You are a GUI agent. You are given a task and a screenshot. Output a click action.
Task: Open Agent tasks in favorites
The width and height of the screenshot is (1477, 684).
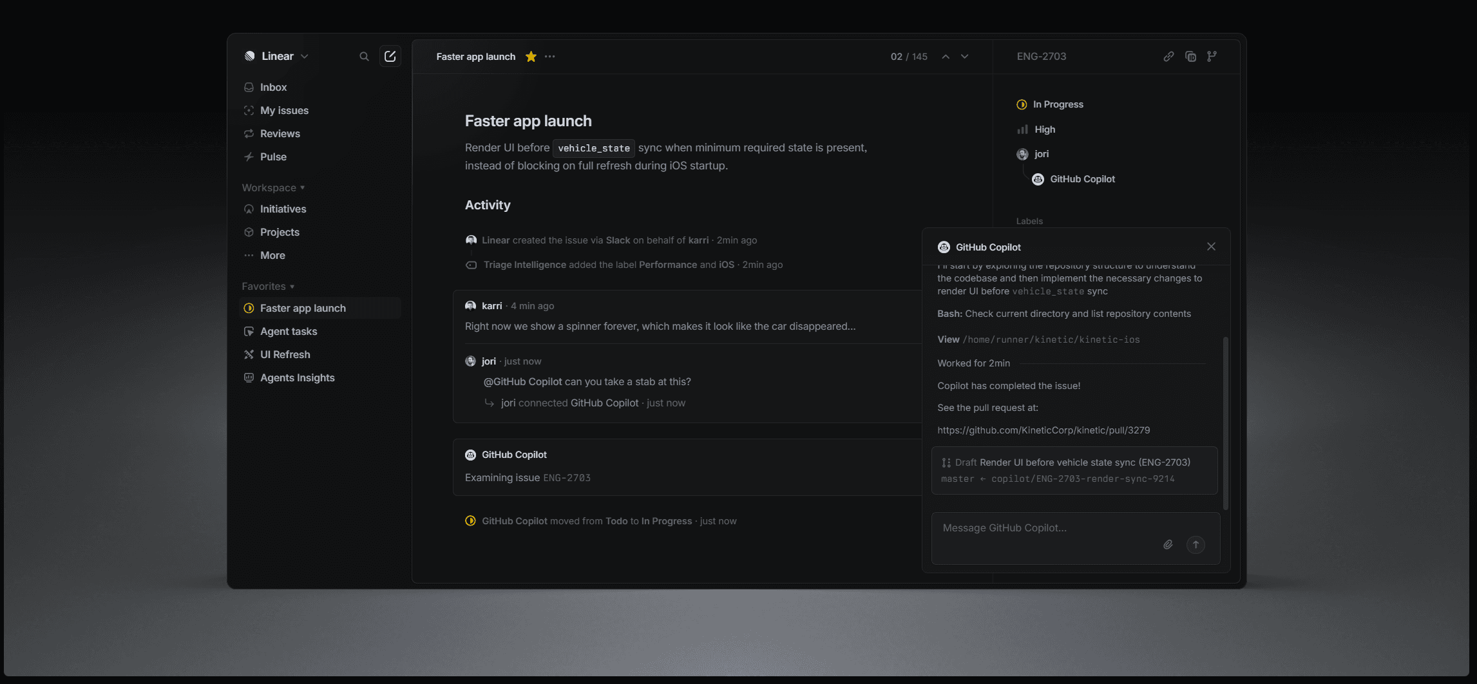(x=288, y=332)
